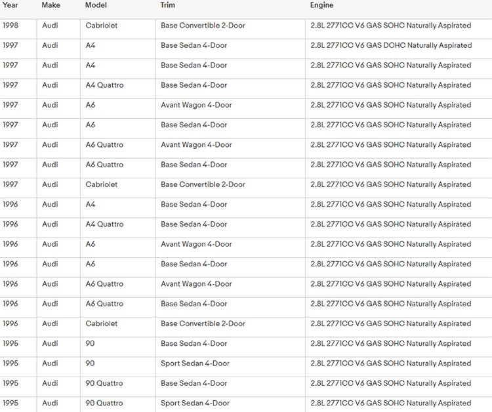The height and width of the screenshot is (412, 492).
Task: Click the engine cell in the 1998 Cabriolet row
Action: pos(391,26)
